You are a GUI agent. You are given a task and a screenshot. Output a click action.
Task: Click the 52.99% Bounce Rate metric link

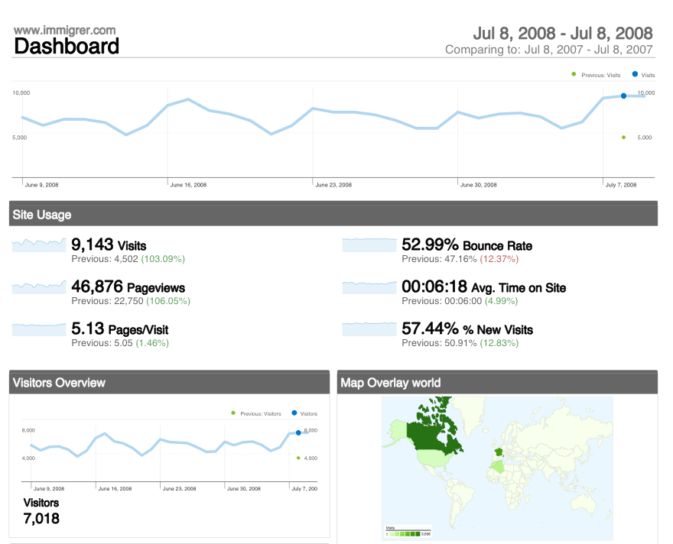[x=467, y=245]
